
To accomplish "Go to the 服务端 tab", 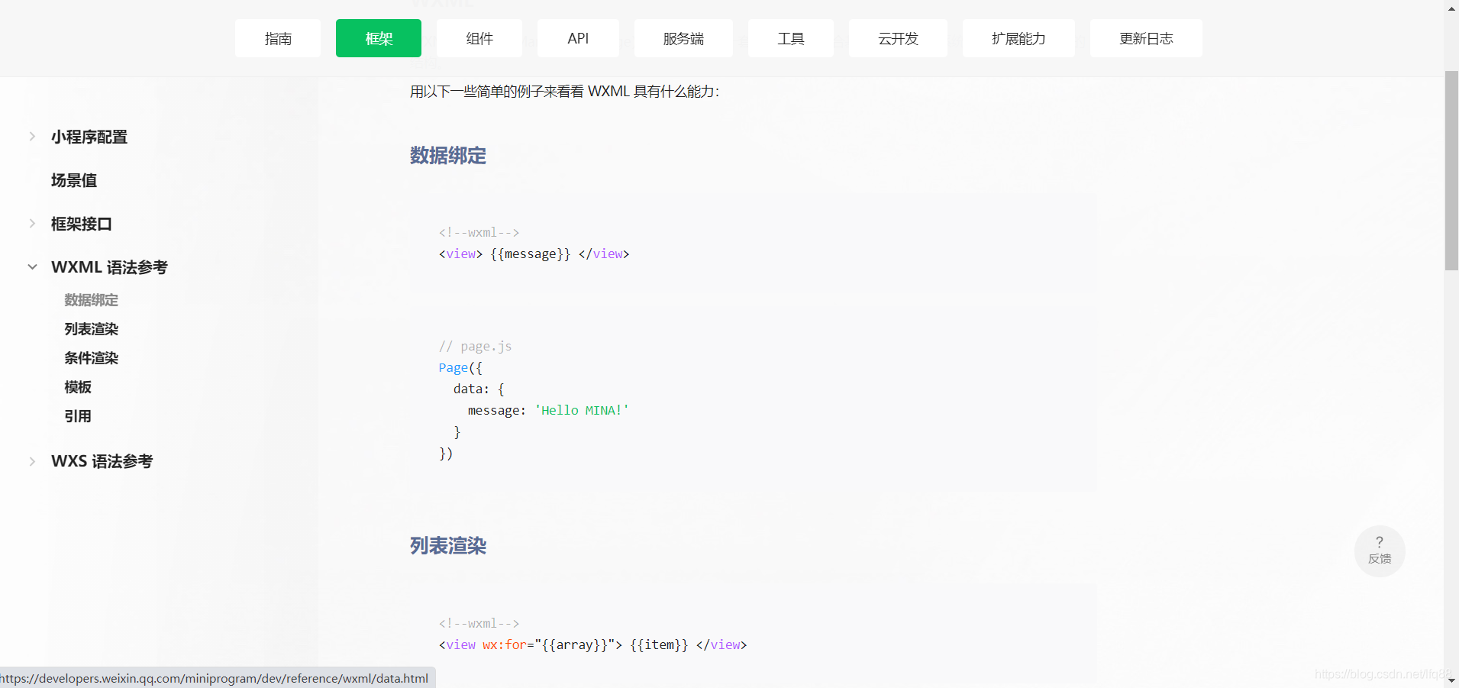I will pos(683,38).
